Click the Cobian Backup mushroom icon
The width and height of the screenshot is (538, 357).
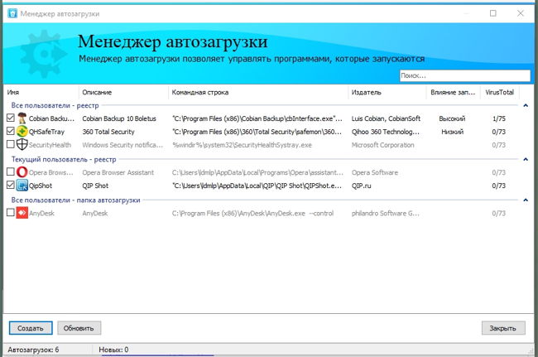22,118
